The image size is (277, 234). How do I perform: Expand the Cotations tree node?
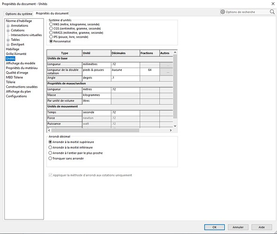(x=8, y=30)
